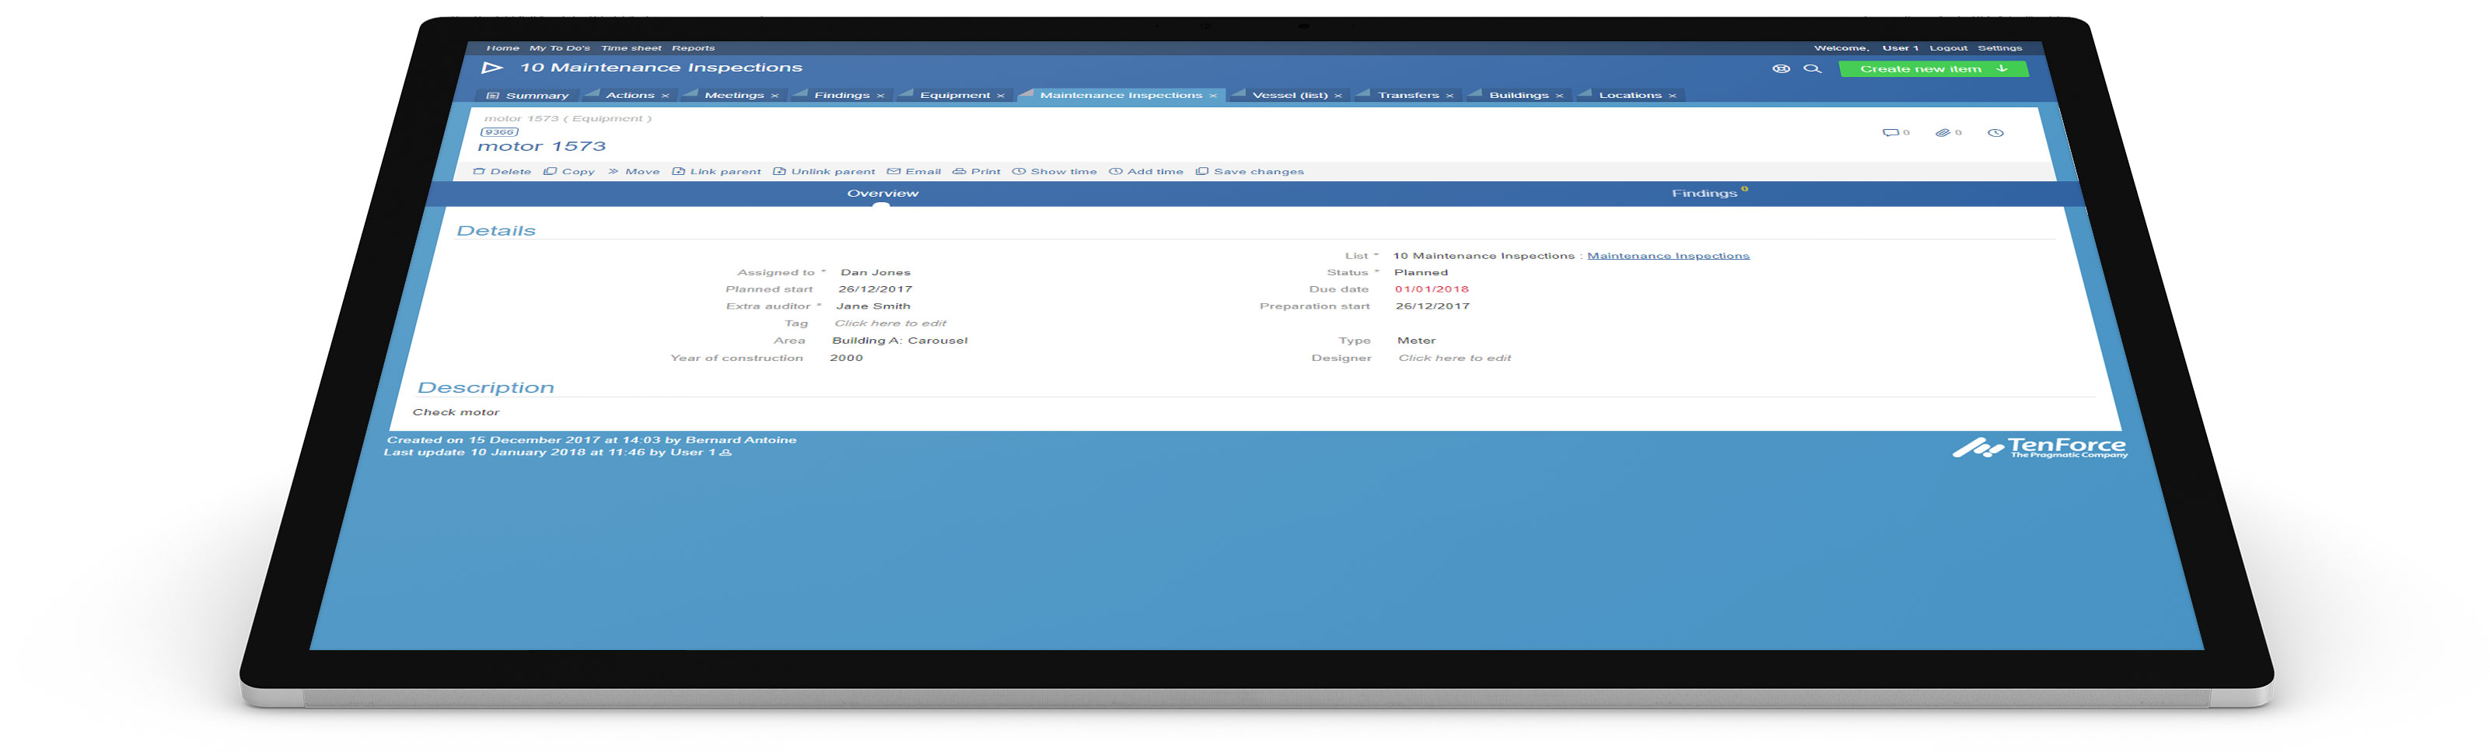
Task: Click the triangular logo beside the title
Action: point(492,68)
